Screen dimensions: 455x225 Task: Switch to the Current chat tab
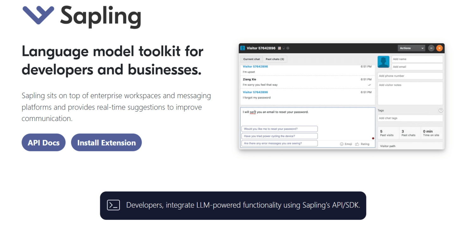(251, 59)
